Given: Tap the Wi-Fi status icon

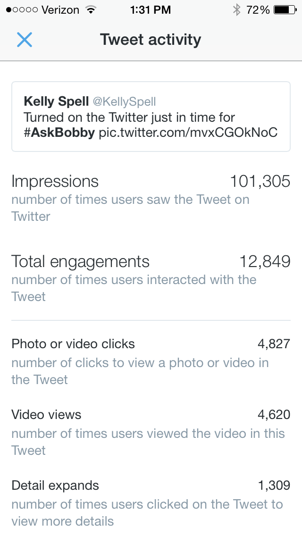Looking at the screenshot, I should (x=89, y=10).
